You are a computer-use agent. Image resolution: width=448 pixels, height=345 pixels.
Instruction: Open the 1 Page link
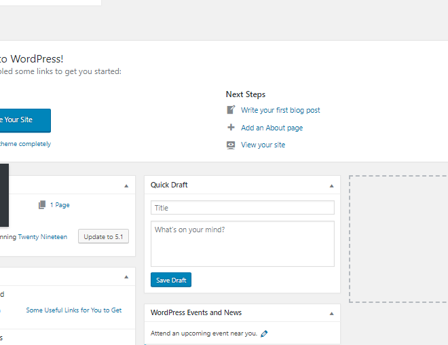coord(60,205)
